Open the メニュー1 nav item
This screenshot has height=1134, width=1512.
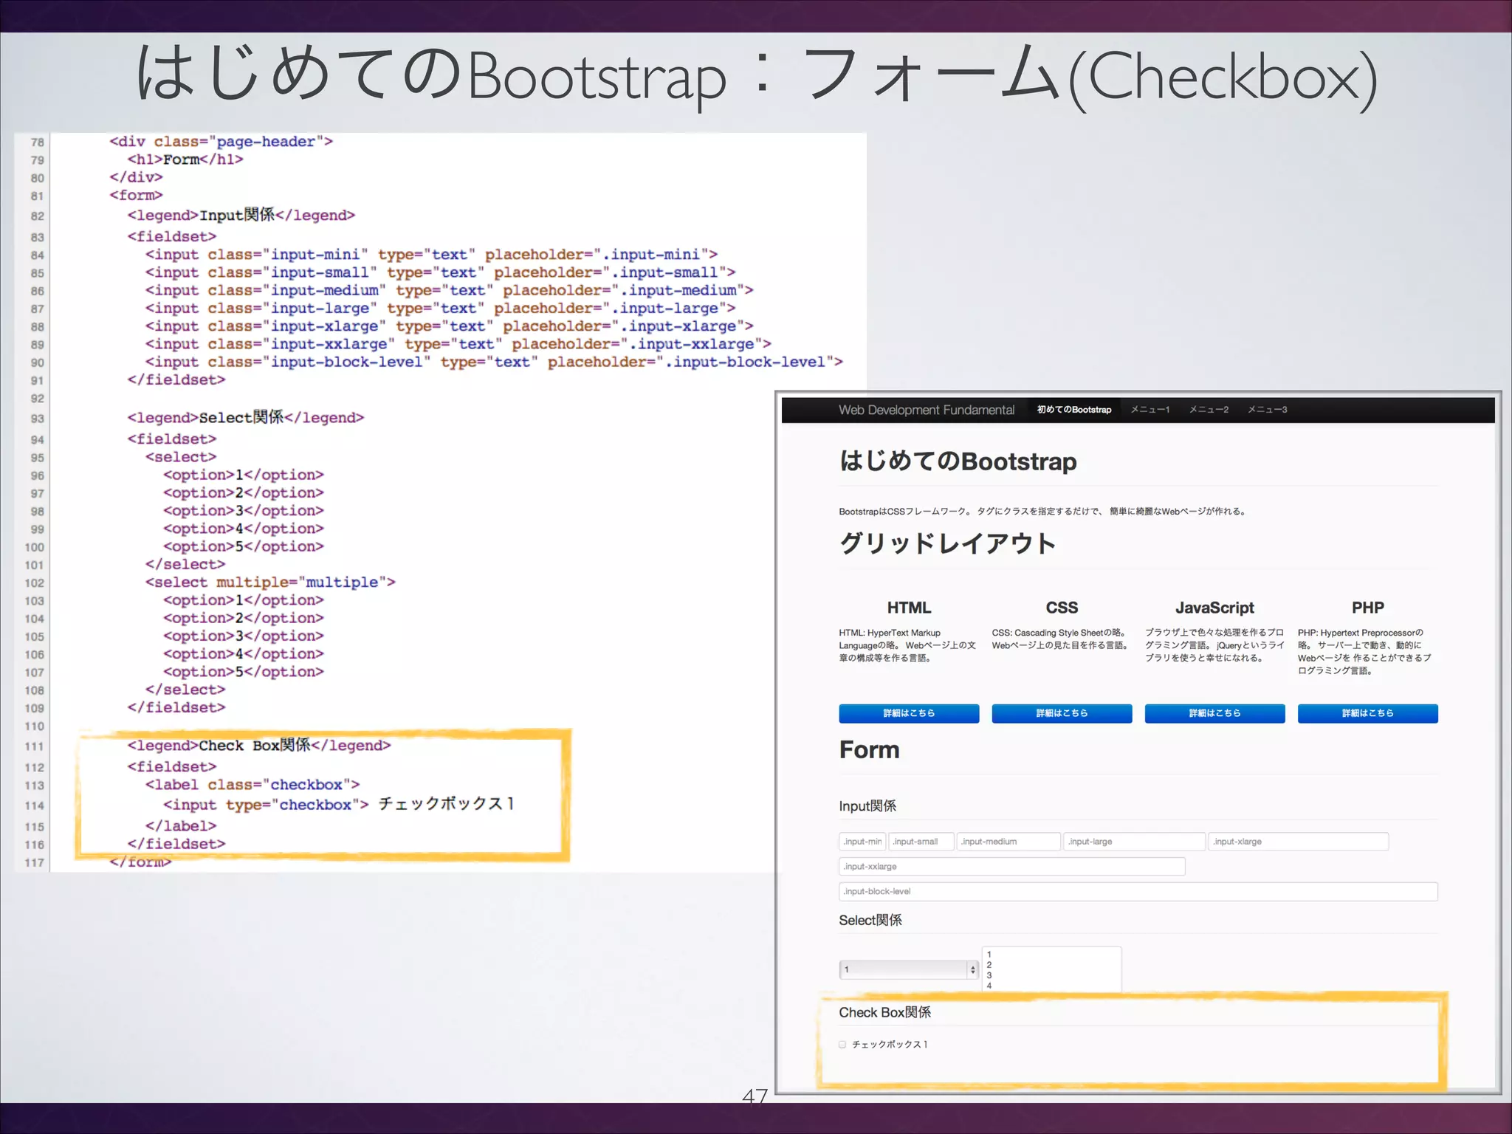(x=1150, y=410)
